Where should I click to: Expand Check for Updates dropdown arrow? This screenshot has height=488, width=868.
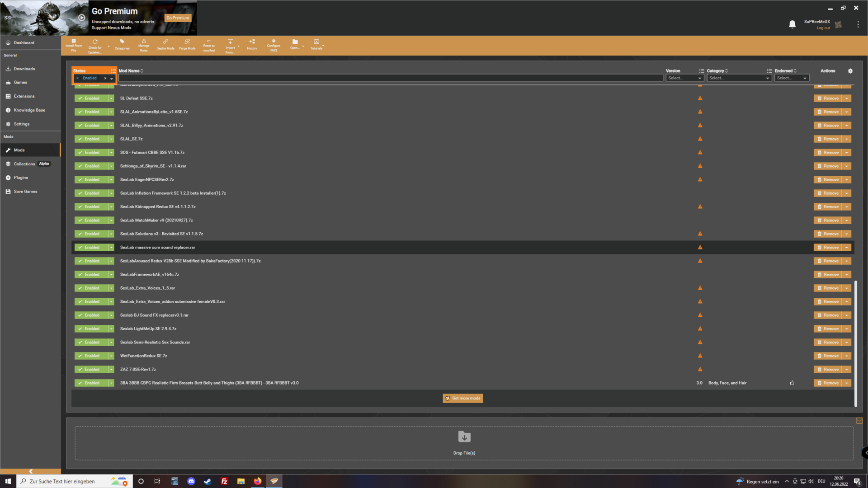108,46
